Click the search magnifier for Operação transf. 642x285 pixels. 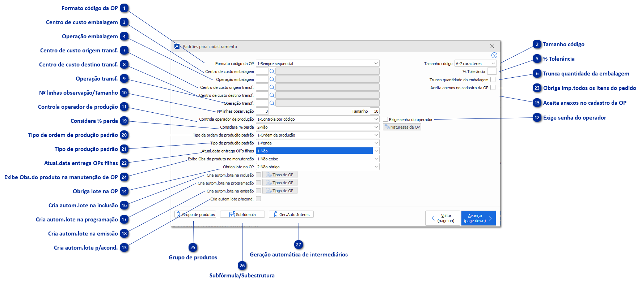coord(272,103)
